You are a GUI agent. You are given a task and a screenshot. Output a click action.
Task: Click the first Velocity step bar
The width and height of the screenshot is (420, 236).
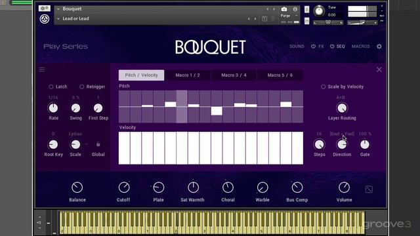pos(124,148)
